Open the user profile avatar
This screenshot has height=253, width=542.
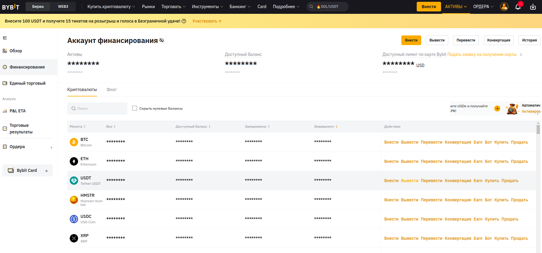[504, 7]
